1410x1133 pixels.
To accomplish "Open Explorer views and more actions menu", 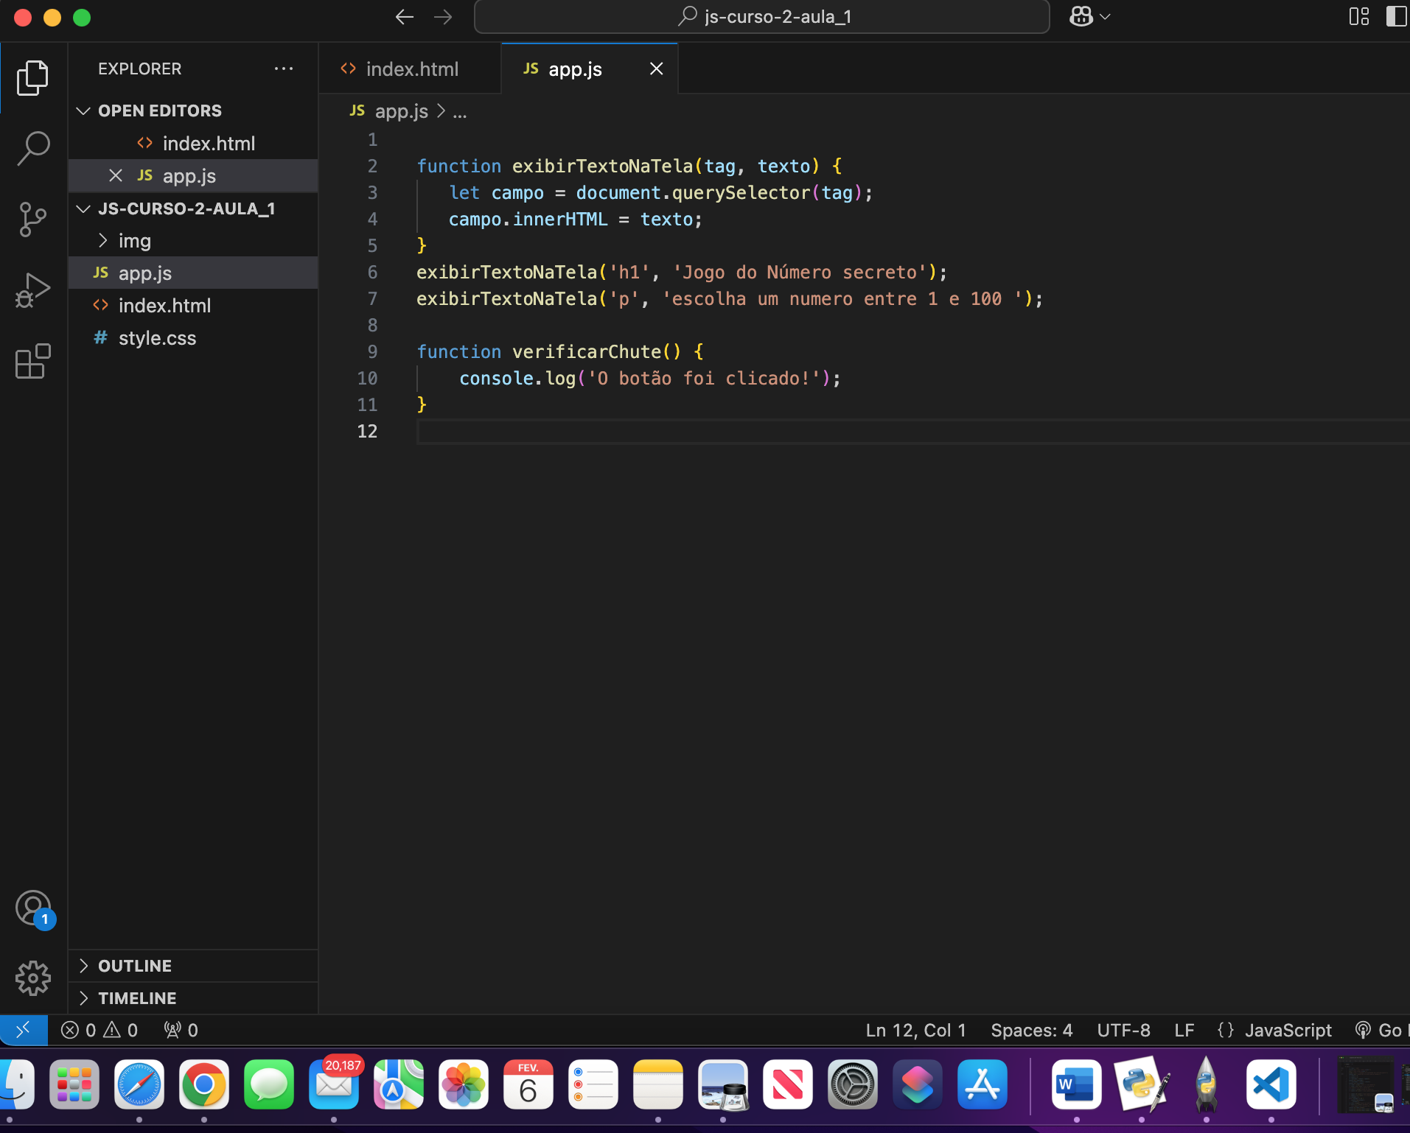I will coord(284,69).
